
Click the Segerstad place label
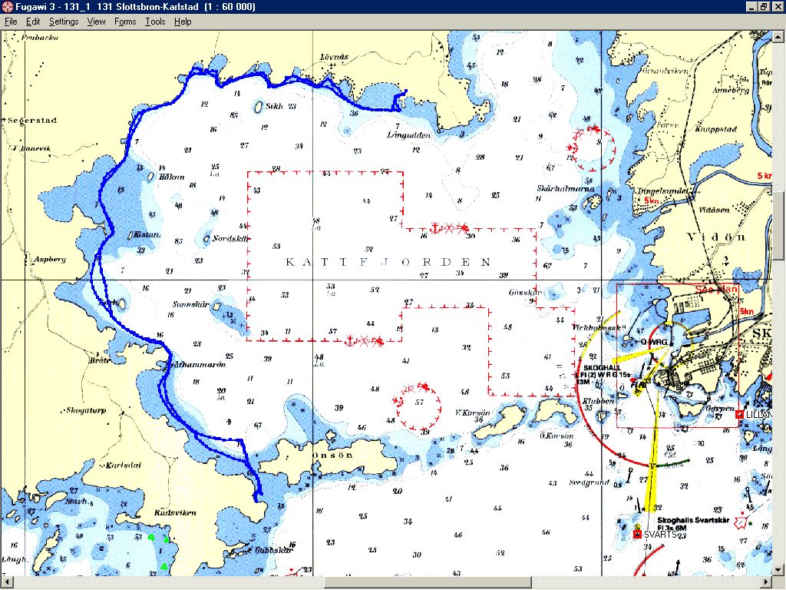tap(32, 121)
